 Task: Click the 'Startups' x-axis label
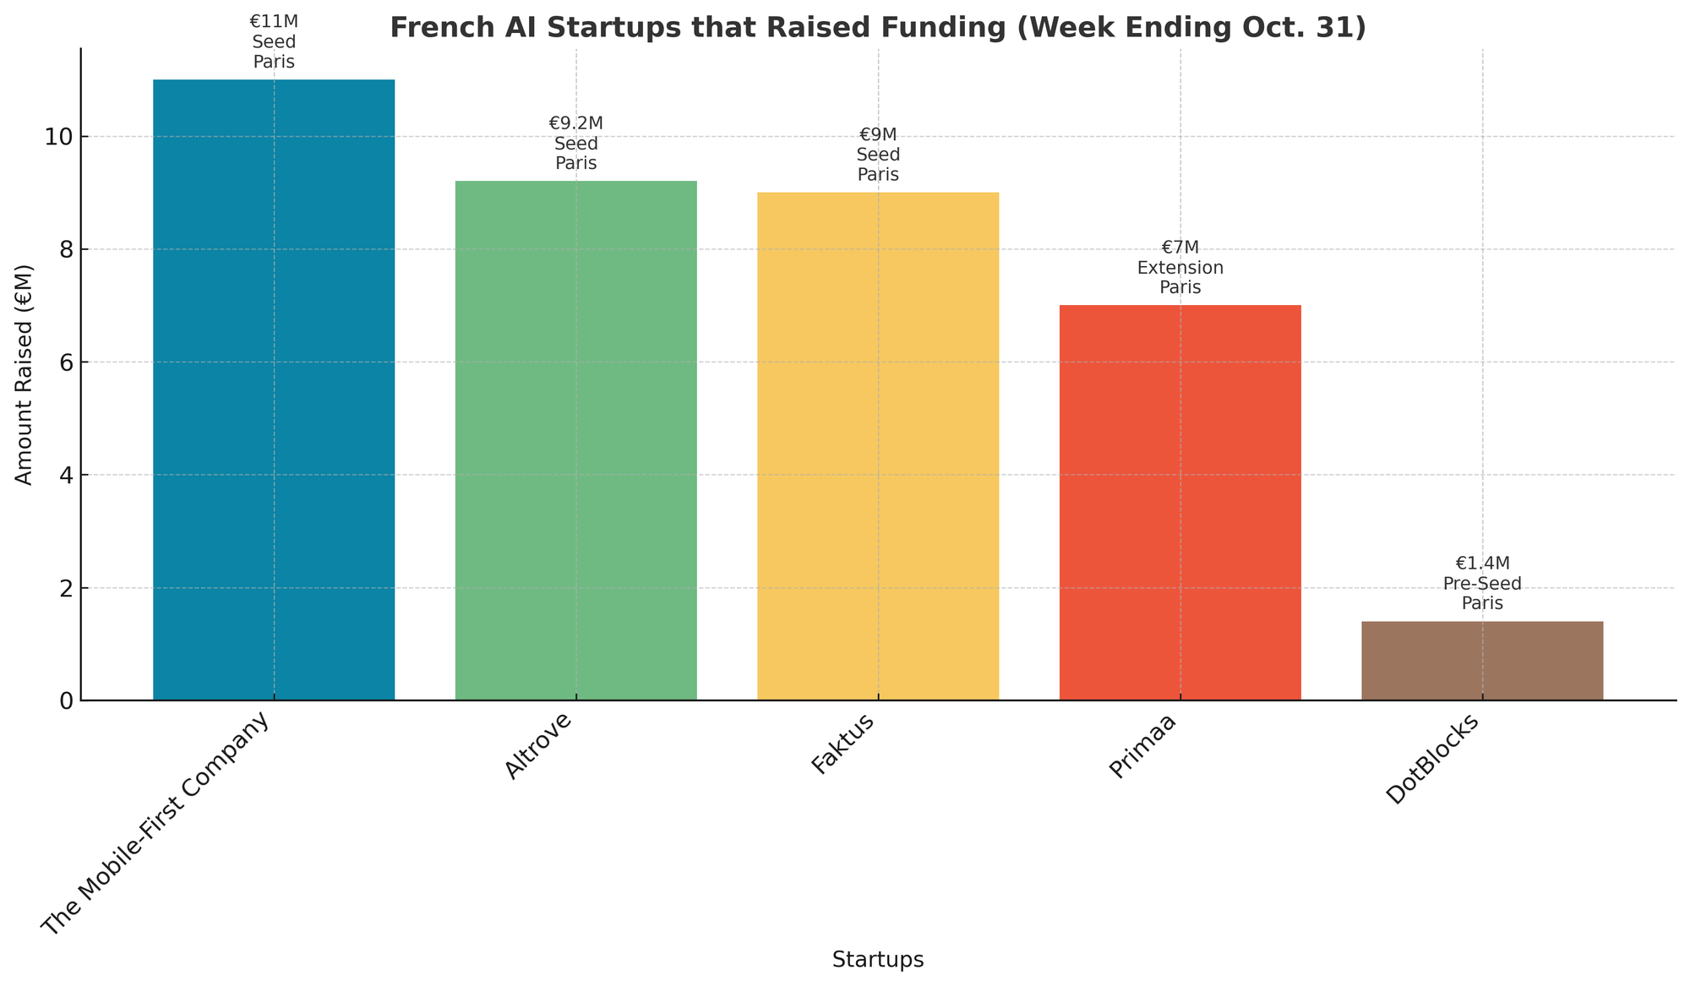(877, 960)
